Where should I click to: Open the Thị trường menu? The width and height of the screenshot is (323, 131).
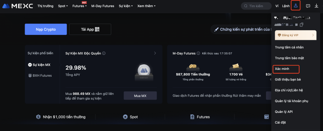tap(45, 6)
